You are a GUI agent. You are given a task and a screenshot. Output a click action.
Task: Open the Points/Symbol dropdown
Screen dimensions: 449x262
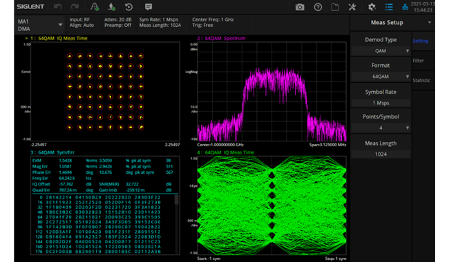click(x=381, y=128)
